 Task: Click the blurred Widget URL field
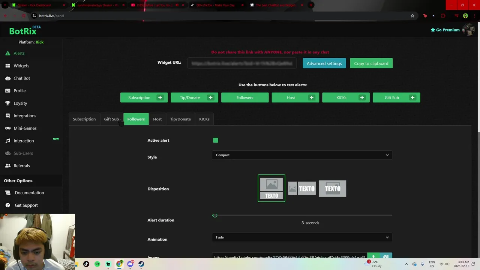point(242,63)
